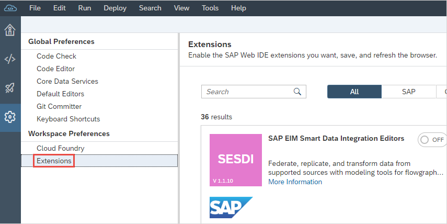Open the Edit menu
The height and width of the screenshot is (224, 447).
(59, 8)
